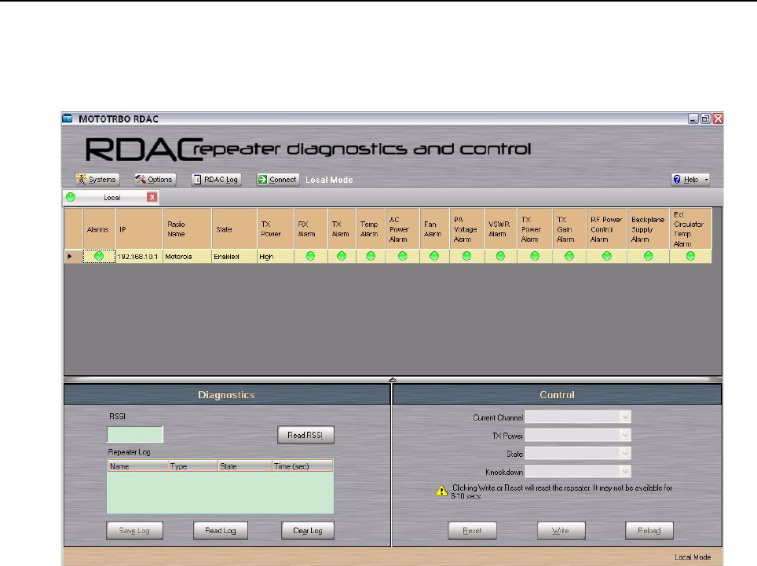Click the High TX power cell
Viewport: 757px width, 566px height.
click(275, 257)
